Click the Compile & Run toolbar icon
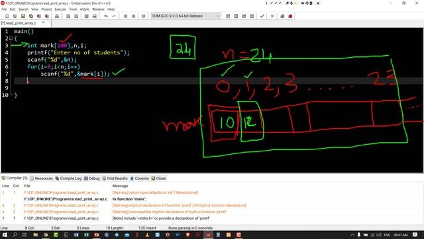 click(244, 16)
